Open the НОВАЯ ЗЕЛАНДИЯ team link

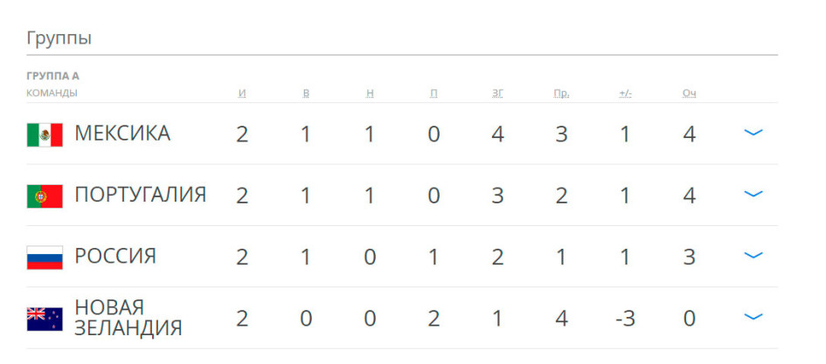[128, 318]
